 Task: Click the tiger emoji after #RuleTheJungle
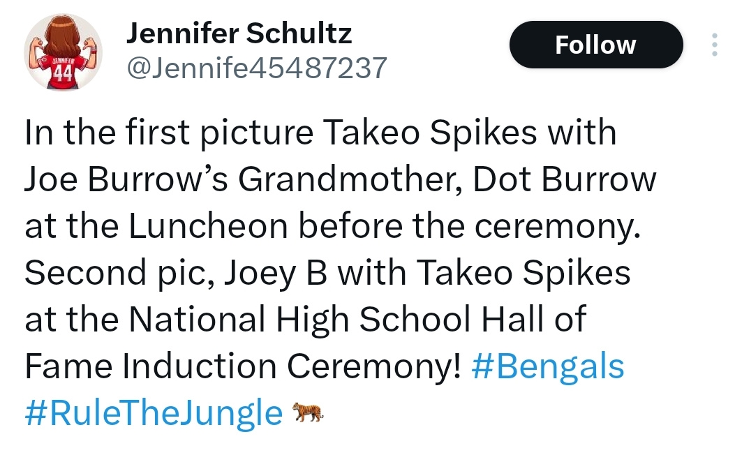pyautogui.click(x=308, y=412)
